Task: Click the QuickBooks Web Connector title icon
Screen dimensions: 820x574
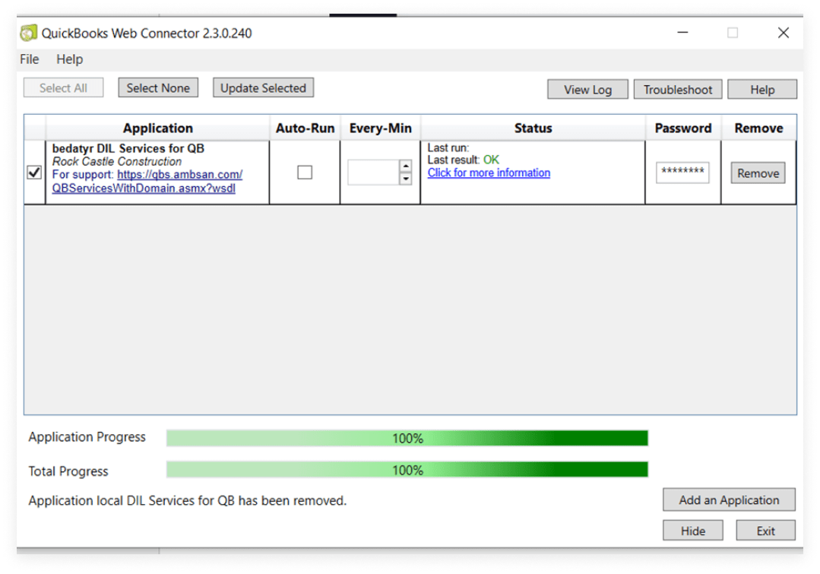Action: (29, 33)
